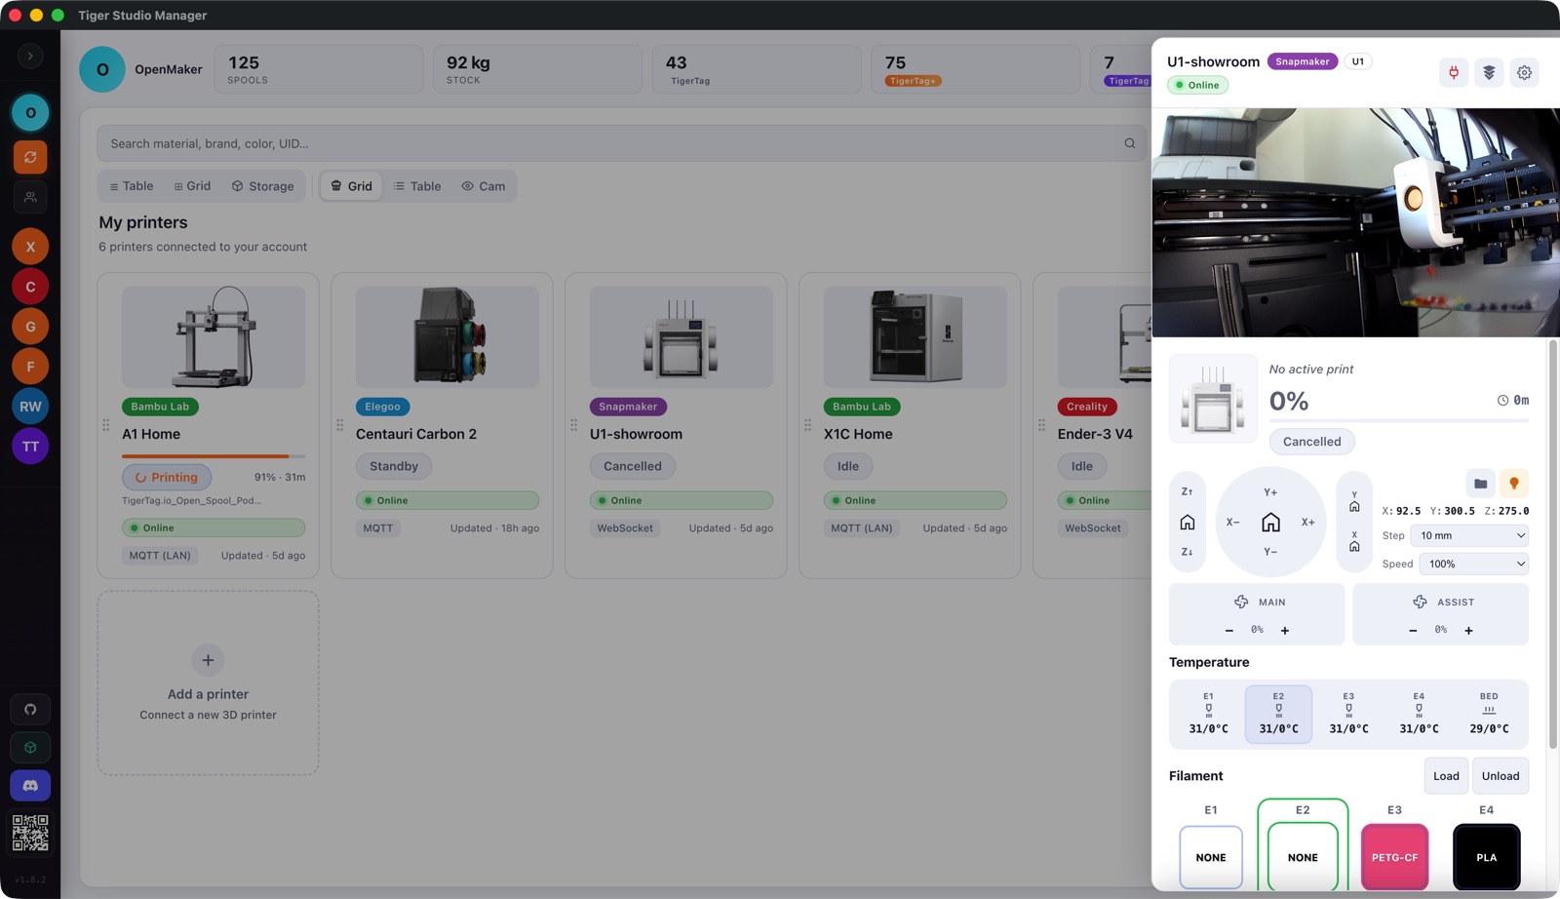Click the drag handle of X1C Home card
Screen dimensions: 1560x899
(807, 425)
